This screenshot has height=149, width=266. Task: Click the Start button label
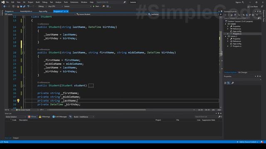click(97, 7)
